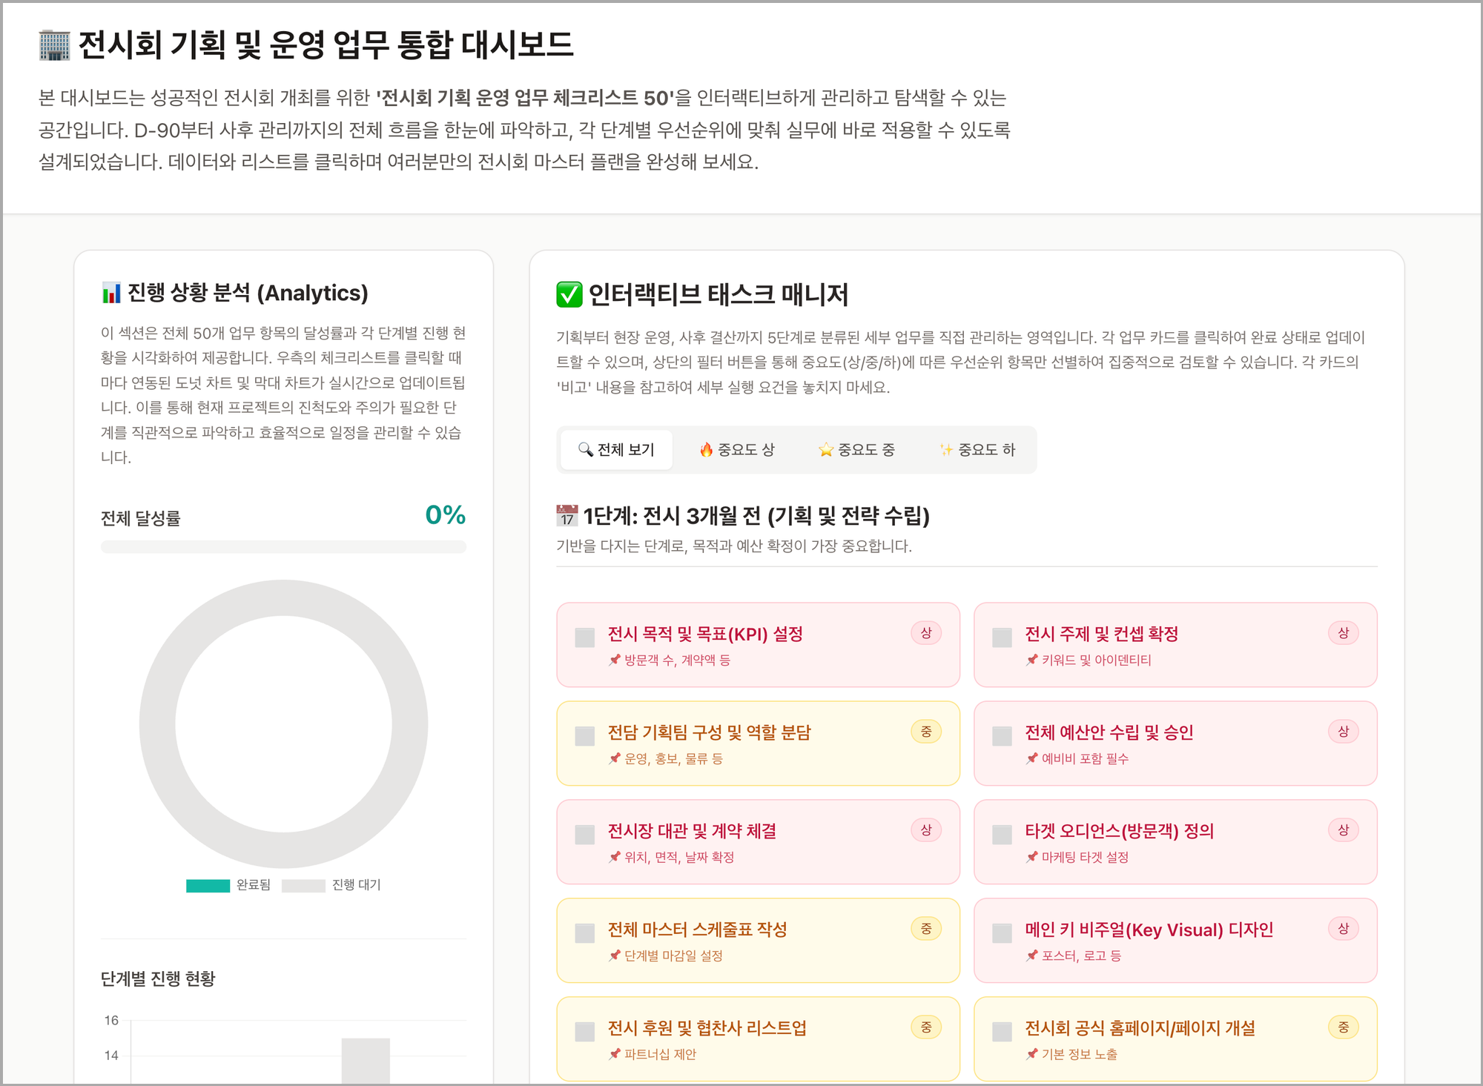Screen dimensions: 1483x1086
Task: Select the 전체 보기 filter tab
Action: point(616,450)
